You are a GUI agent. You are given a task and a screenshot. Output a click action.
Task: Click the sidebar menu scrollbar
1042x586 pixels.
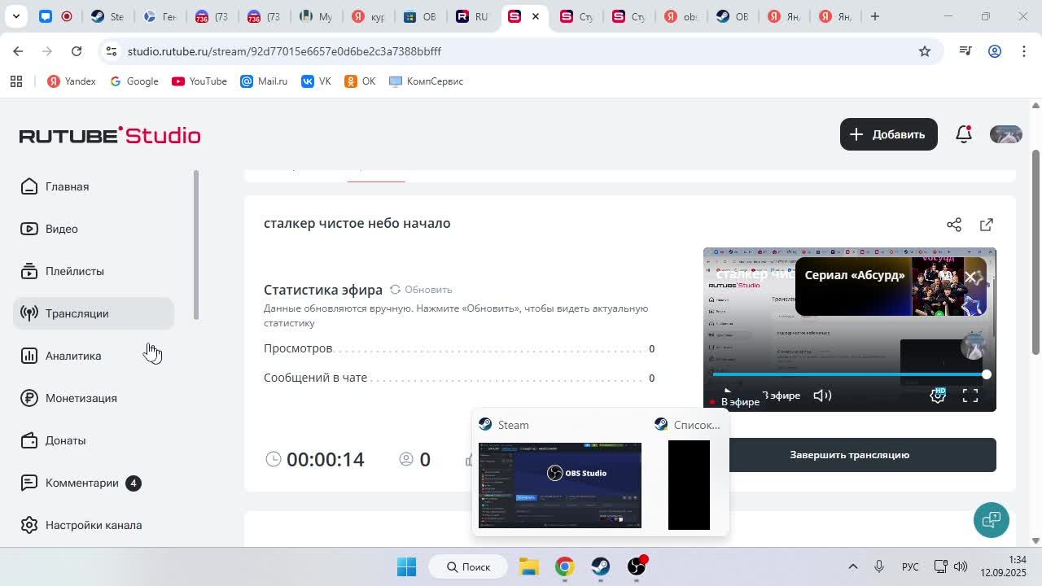click(195, 245)
